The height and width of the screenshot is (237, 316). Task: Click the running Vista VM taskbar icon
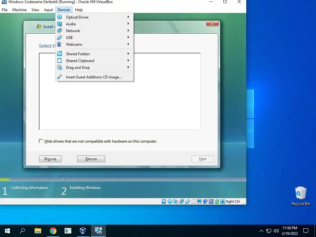[x=98, y=231]
